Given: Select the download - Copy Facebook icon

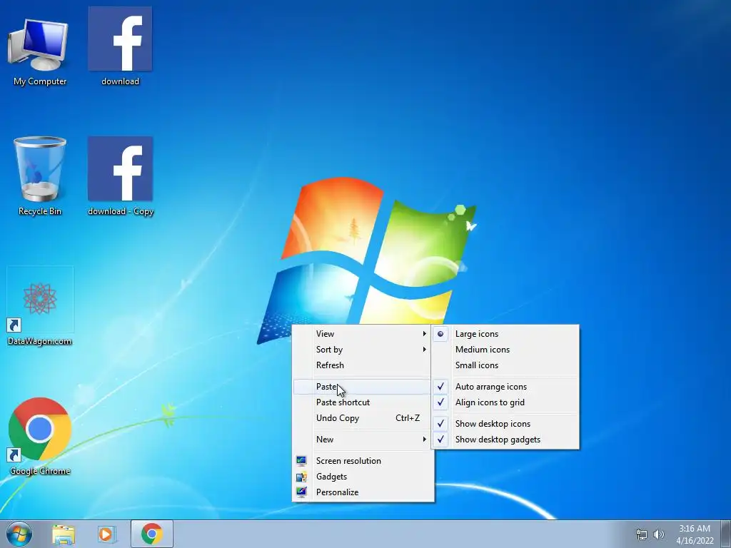Looking at the screenshot, I should (x=120, y=176).
